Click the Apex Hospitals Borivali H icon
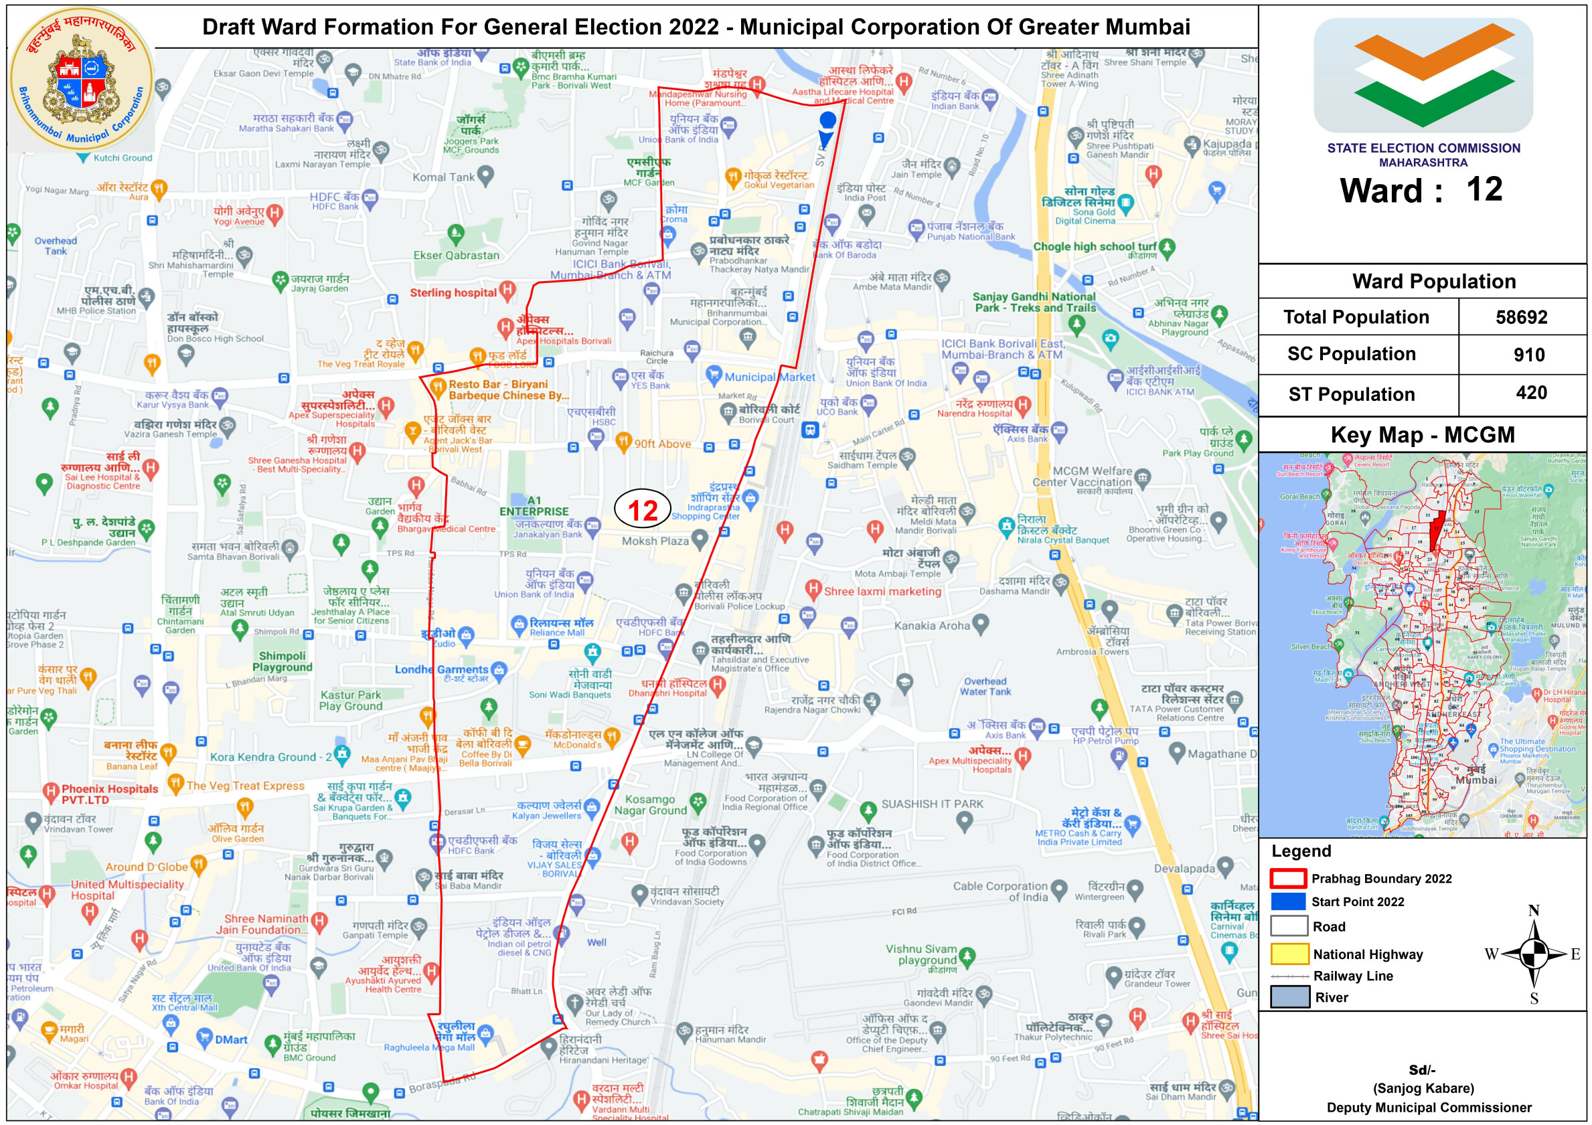The width and height of the screenshot is (1592, 1125). (505, 326)
